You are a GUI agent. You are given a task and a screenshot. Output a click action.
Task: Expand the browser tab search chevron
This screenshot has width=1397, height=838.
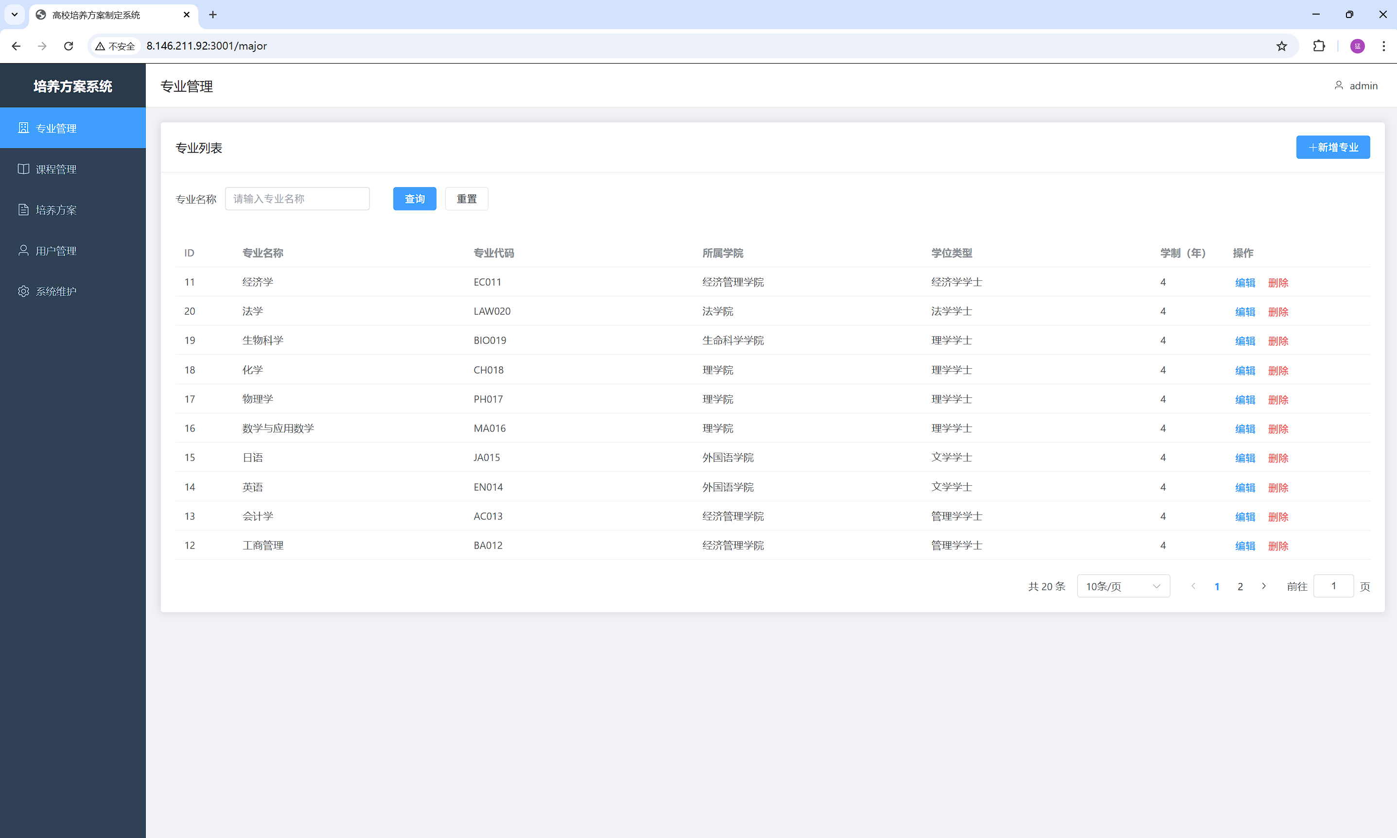click(15, 15)
